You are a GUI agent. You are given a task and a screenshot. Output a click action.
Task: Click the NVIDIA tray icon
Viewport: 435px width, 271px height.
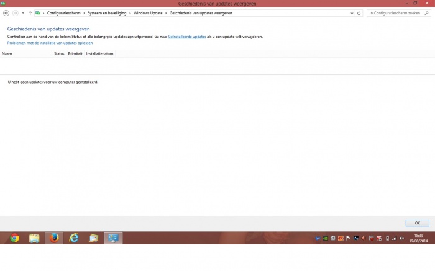(x=325, y=238)
